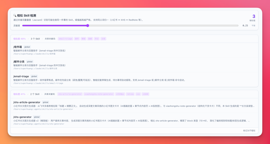270x144 pixels.
Task: Open the /xhs-article-generator skill entry
Action: click(134, 106)
